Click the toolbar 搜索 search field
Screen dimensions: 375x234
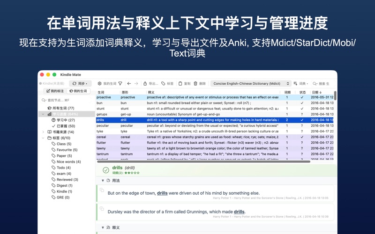pos(323,84)
